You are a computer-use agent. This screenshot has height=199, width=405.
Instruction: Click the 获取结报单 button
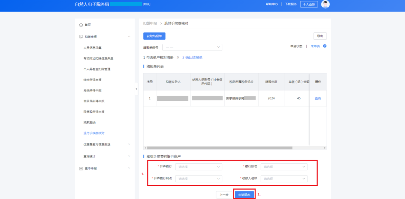(154, 36)
